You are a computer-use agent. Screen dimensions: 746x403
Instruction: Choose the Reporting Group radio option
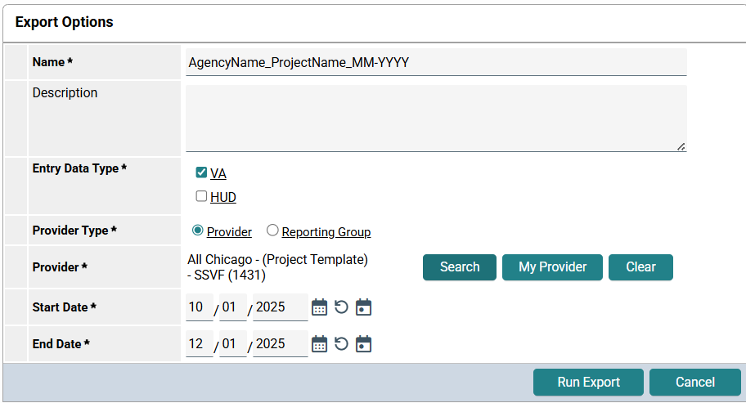[x=272, y=231]
